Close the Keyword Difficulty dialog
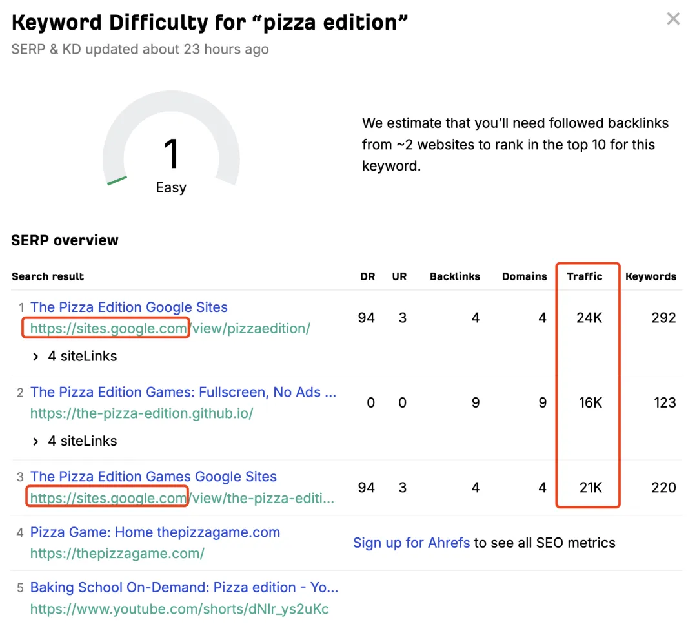This screenshot has height=624, width=697. tap(673, 19)
